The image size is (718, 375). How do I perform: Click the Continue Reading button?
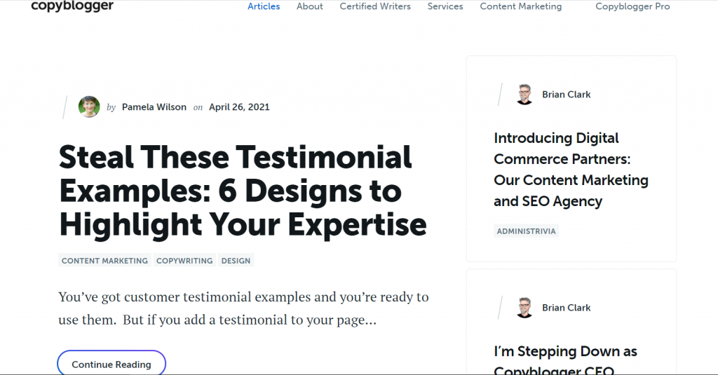click(x=111, y=364)
